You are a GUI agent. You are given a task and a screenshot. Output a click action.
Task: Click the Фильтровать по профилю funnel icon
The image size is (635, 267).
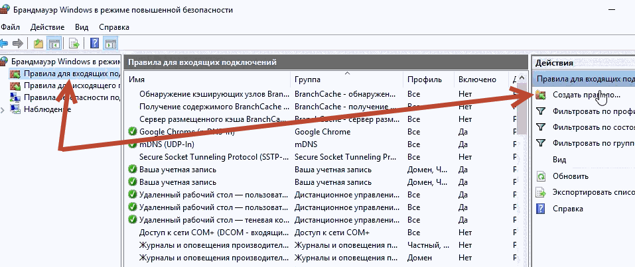pyautogui.click(x=541, y=111)
